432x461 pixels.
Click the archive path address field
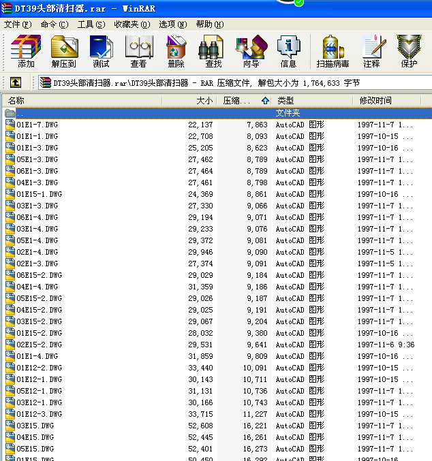[236, 82]
